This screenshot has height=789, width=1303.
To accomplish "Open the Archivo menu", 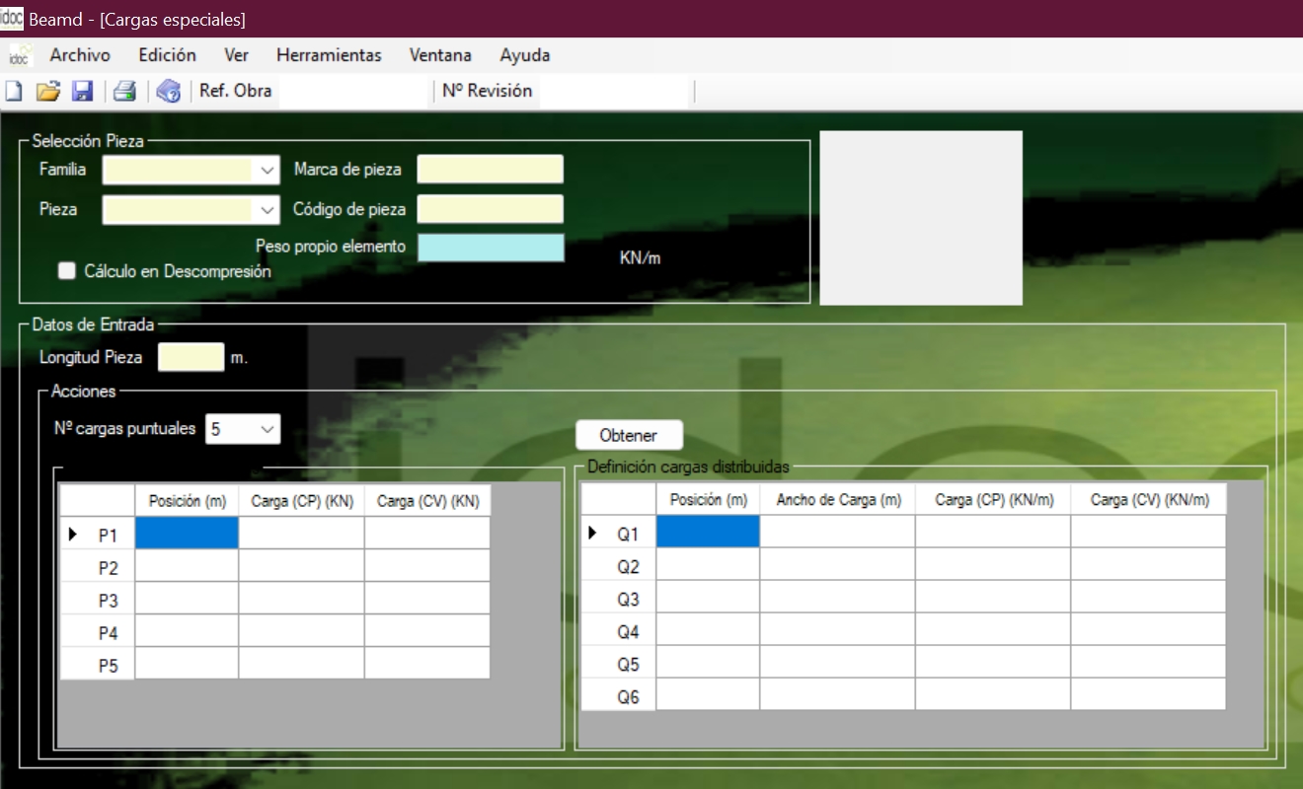I will pos(80,55).
